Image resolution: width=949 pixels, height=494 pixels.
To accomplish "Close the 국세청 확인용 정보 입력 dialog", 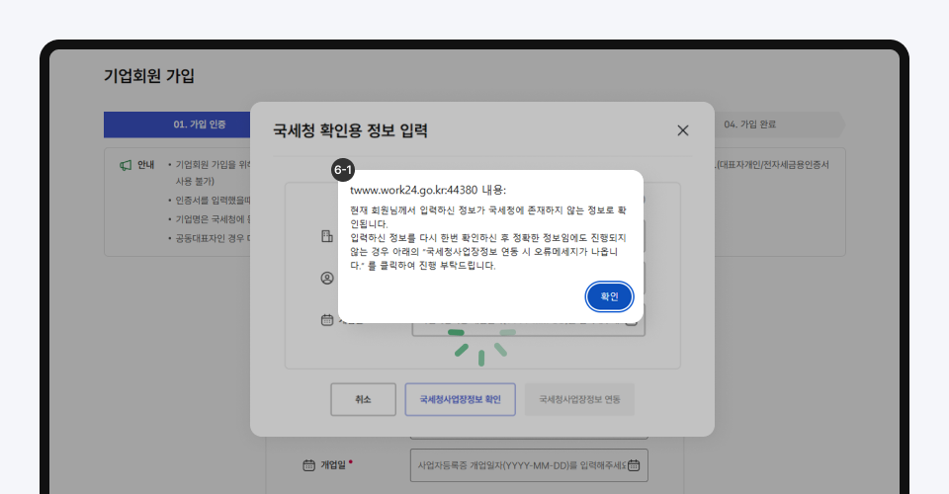I will click(682, 130).
